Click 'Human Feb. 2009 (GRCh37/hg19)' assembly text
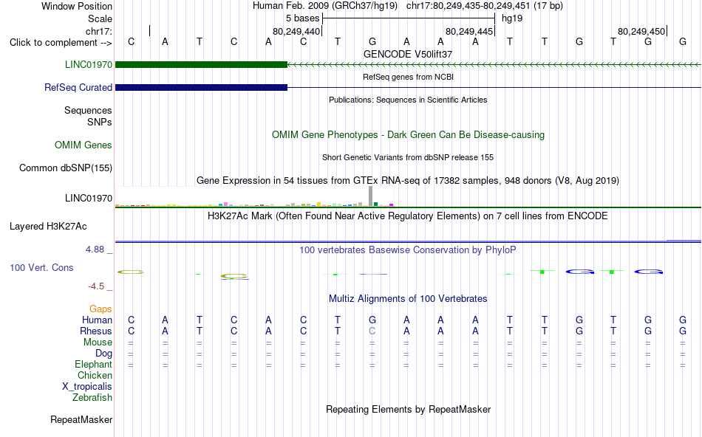This screenshot has width=702, height=437. click(x=325, y=6)
